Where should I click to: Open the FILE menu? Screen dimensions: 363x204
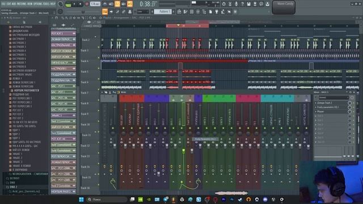[3, 4]
